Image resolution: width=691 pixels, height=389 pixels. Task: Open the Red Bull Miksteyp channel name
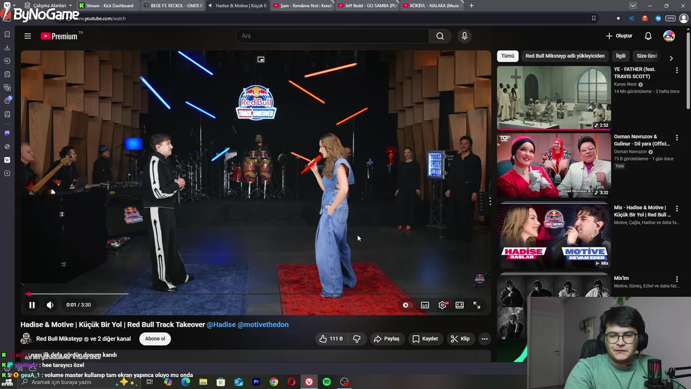pyautogui.click(x=59, y=339)
